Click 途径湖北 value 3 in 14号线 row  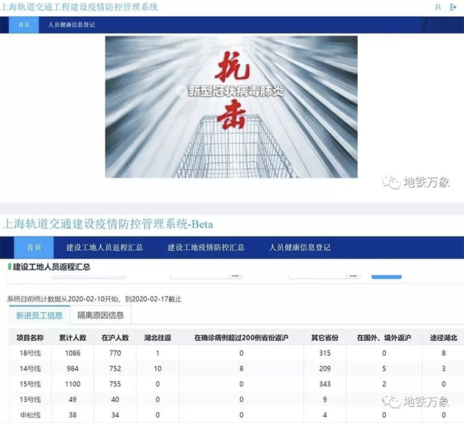(444, 369)
